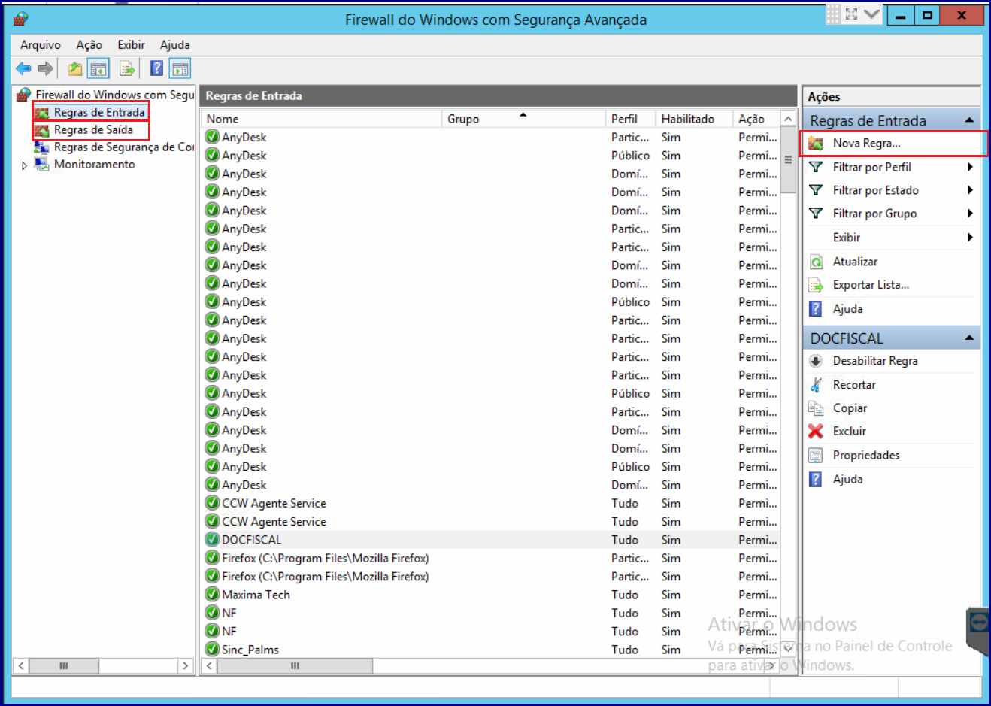Click the Filtrar por Grupo funnel icon
991x706 pixels.
pos(815,214)
